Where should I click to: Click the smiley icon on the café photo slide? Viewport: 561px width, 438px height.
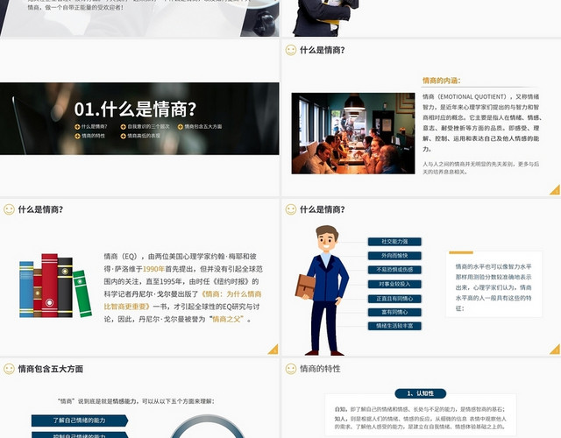pyautogui.click(x=291, y=50)
